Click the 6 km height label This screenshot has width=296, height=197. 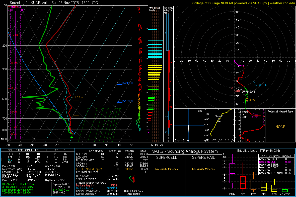click(x=14, y=89)
